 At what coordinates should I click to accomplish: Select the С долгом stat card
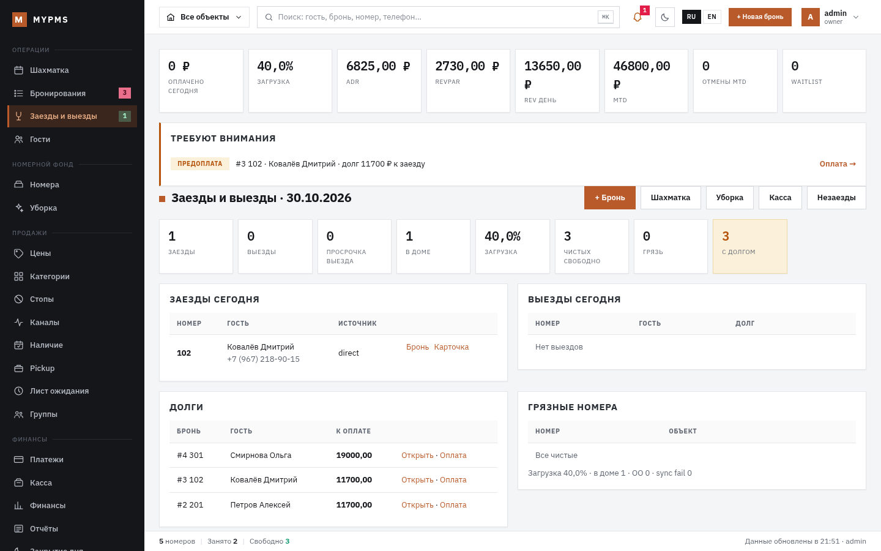pyautogui.click(x=750, y=246)
